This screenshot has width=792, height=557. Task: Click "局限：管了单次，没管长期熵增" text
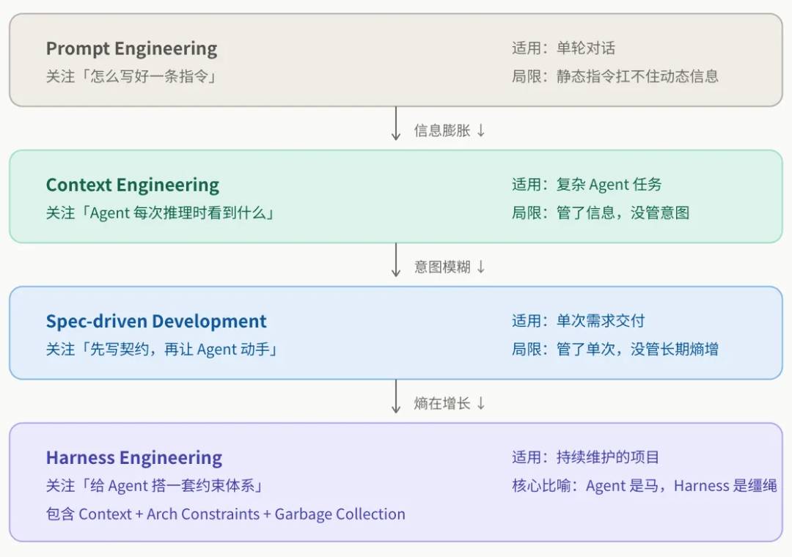(x=615, y=350)
